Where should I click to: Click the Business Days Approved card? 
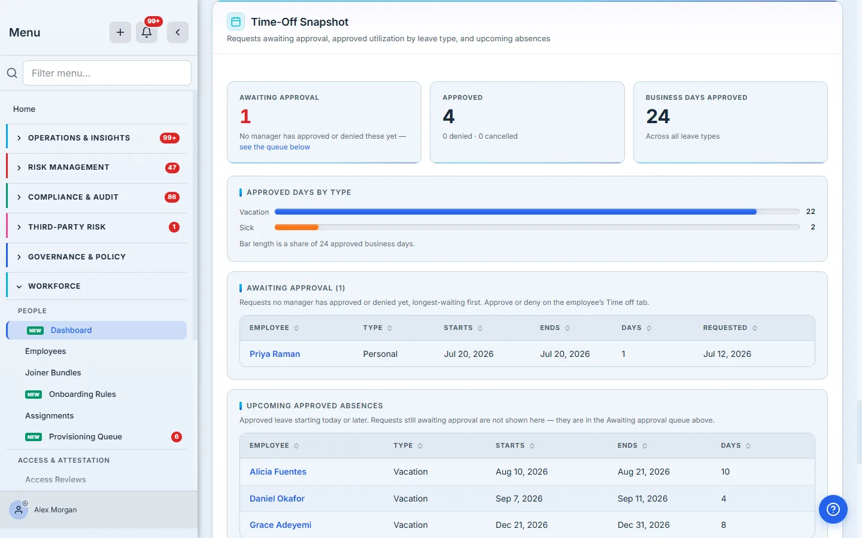(730, 122)
